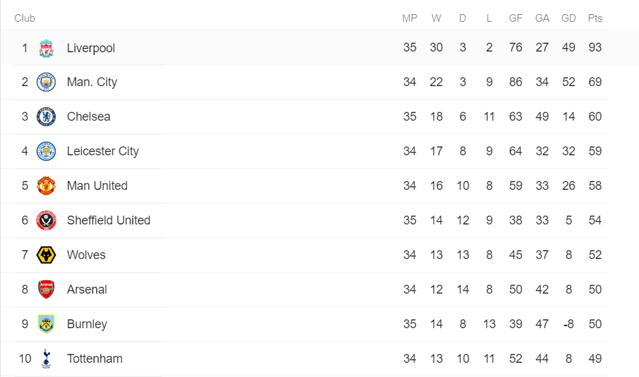639x377 pixels.
Task: Click the Burnley club crest
Action: [x=46, y=324]
